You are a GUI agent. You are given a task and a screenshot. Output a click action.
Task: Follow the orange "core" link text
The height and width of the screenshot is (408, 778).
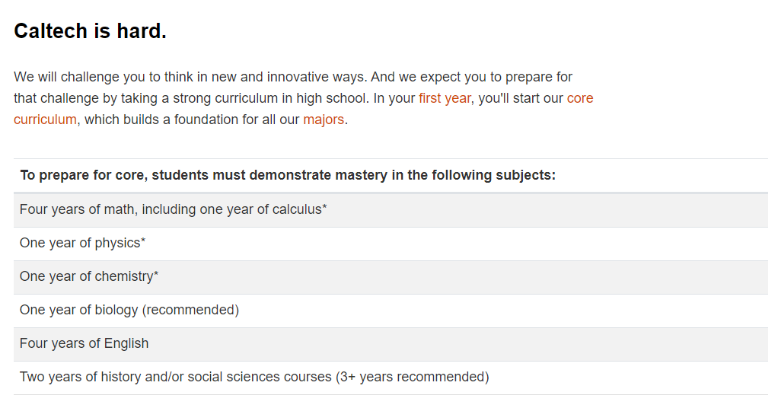(580, 98)
